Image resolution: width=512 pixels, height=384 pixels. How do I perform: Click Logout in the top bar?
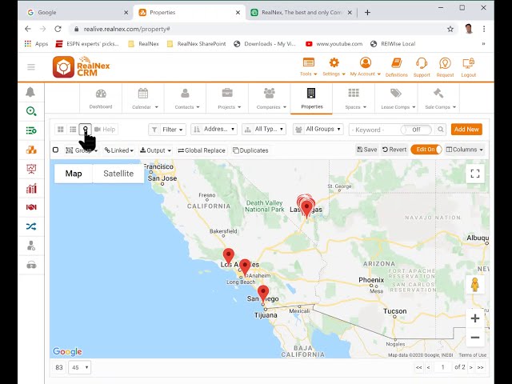click(469, 67)
